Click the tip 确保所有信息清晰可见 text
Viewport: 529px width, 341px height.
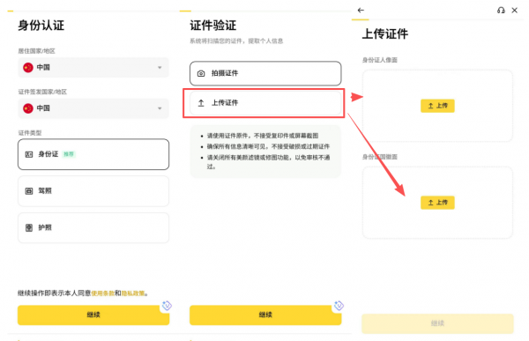pyautogui.click(x=268, y=146)
